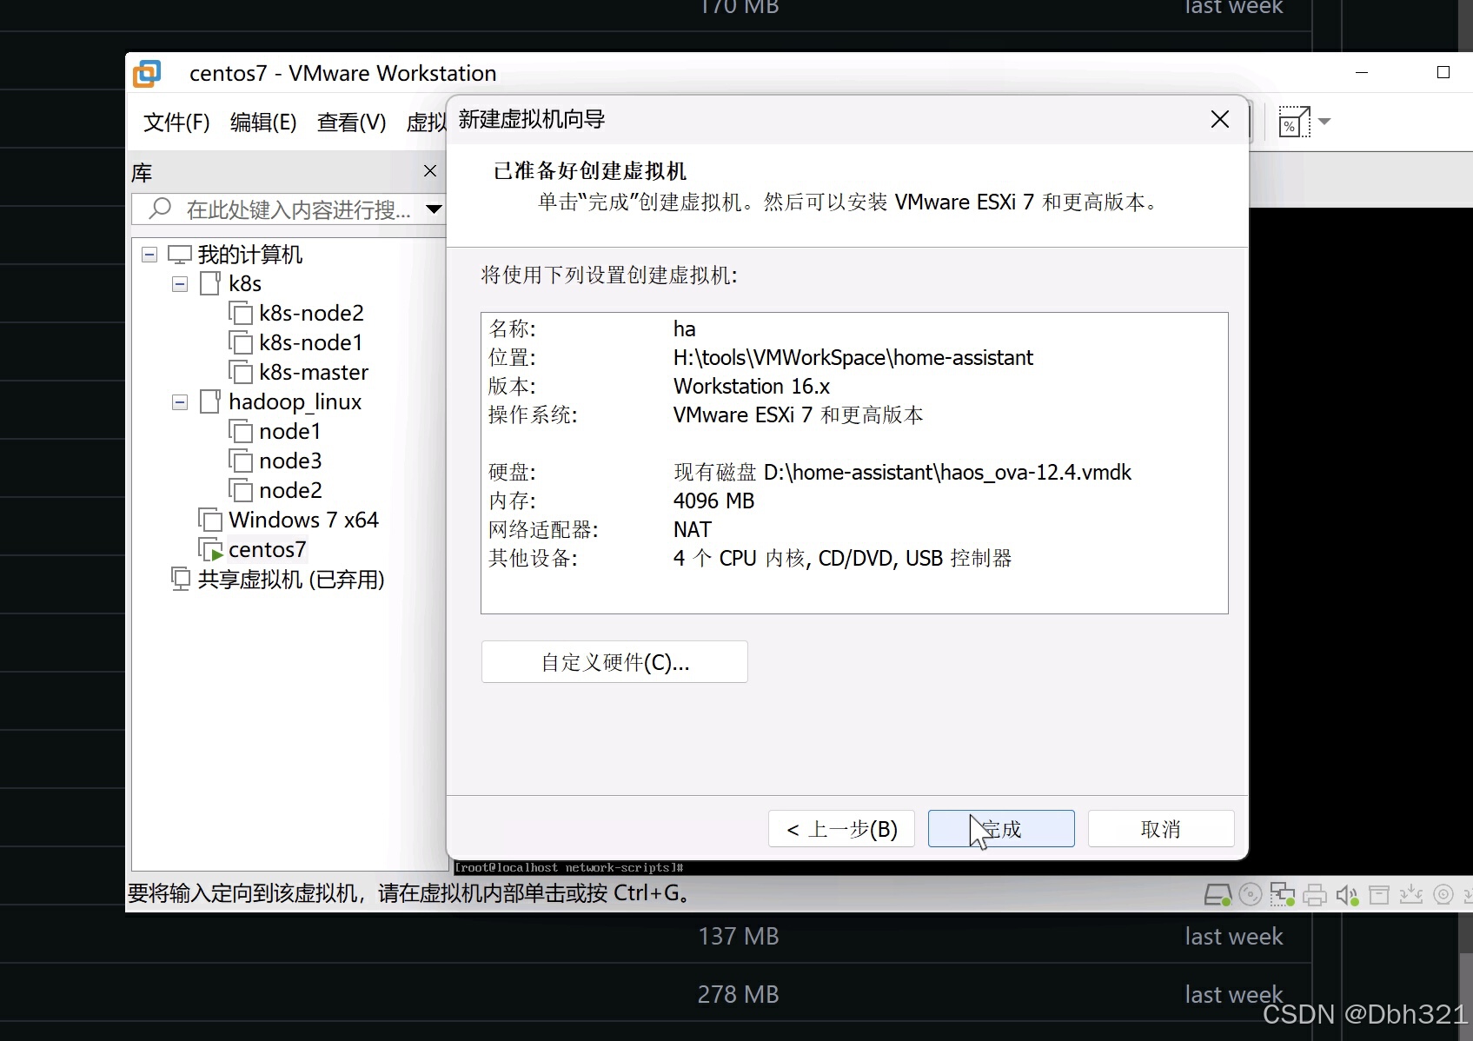The height and width of the screenshot is (1041, 1473).
Task: Click the webcam status bar icon
Action: tap(1443, 894)
